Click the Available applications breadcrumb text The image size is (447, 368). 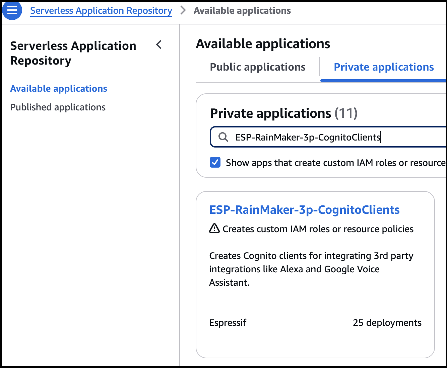click(242, 11)
